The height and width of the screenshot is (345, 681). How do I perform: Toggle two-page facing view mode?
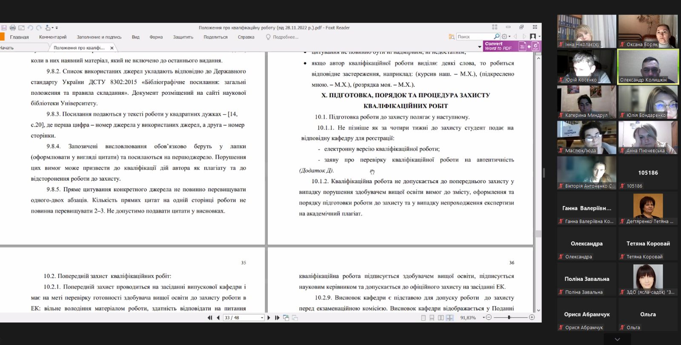click(x=441, y=318)
